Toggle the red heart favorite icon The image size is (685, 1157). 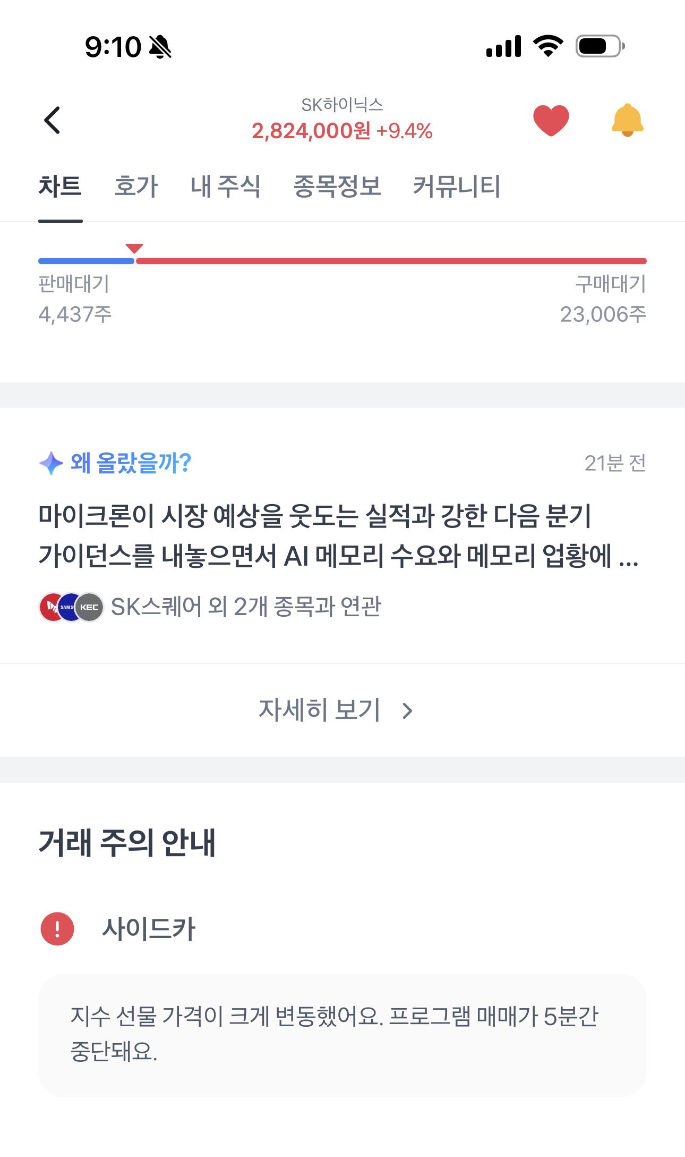pyautogui.click(x=551, y=120)
